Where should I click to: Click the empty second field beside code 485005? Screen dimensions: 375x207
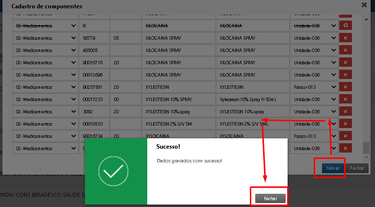[x=126, y=50]
